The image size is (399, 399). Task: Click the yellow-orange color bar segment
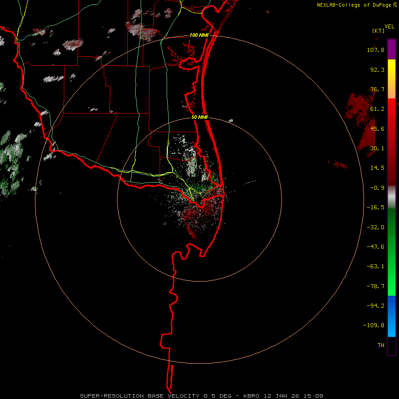tap(391, 79)
